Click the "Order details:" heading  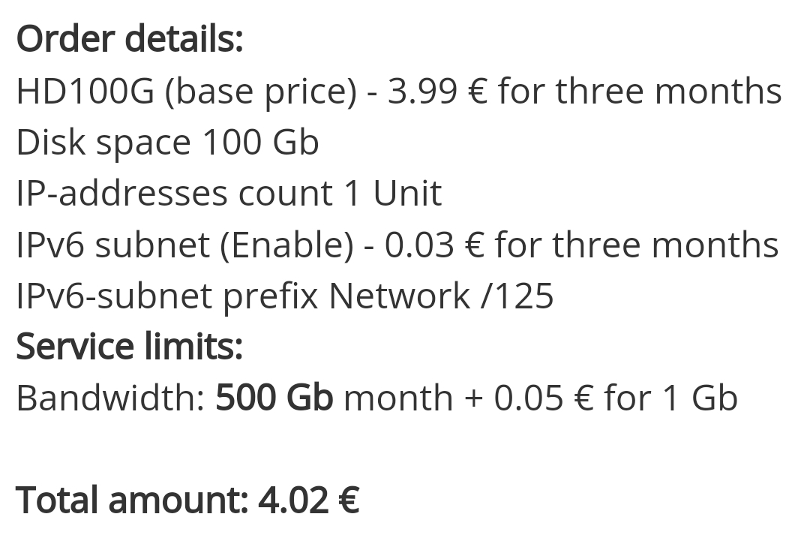130,39
